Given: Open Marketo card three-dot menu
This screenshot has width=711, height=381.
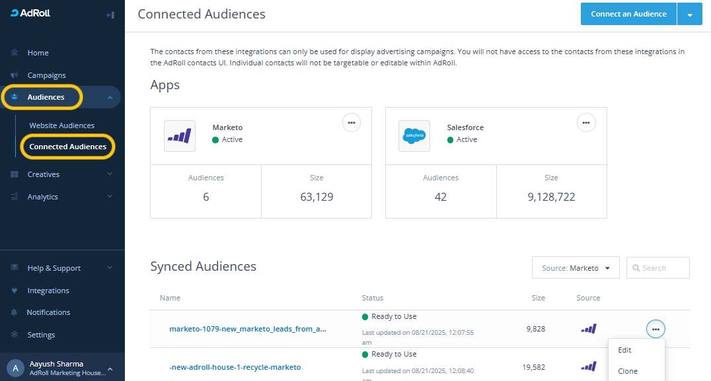Looking at the screenshot, I should click(351, 122).
